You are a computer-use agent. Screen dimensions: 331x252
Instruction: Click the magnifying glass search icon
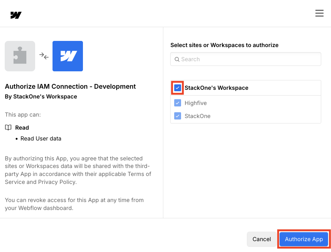tap(177, 59)
